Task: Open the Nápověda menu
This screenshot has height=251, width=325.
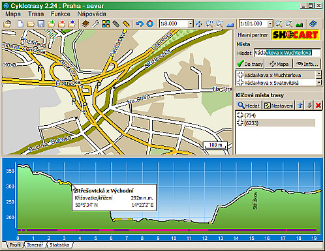Action: pos(91,14)
